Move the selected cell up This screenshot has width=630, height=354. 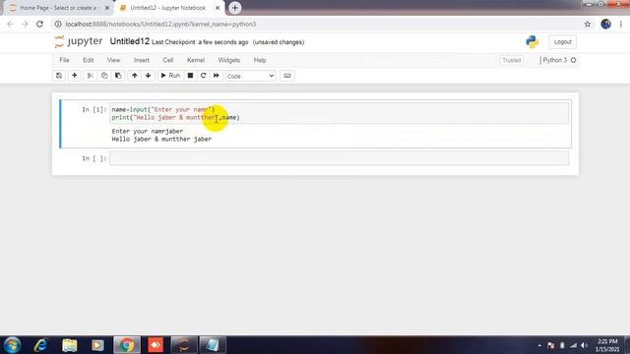point(135,76)
